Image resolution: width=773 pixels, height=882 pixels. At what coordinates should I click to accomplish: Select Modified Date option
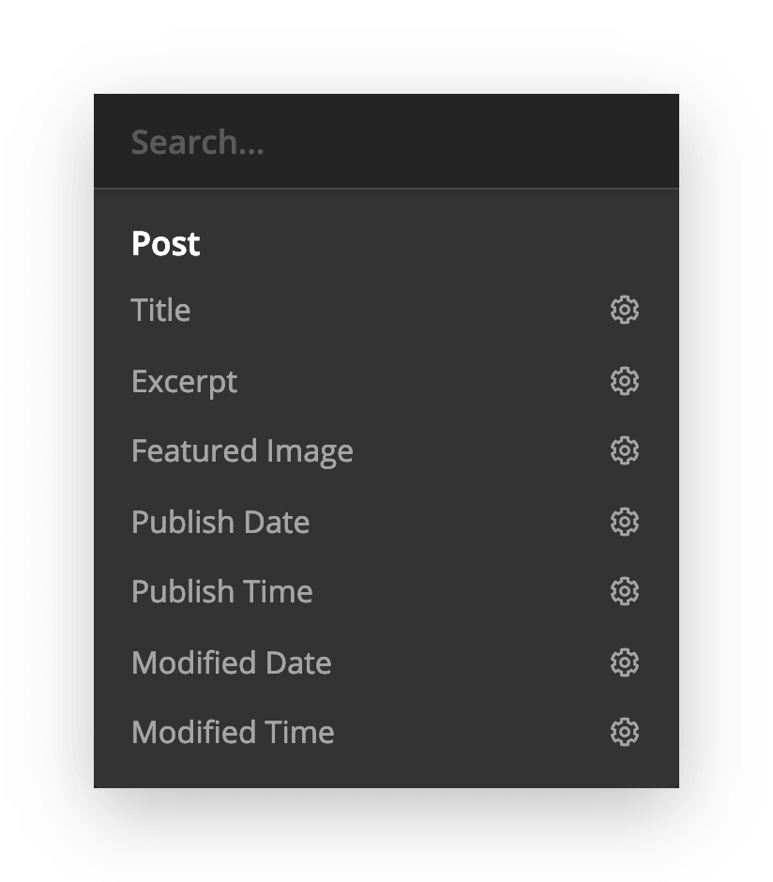click(x=231, y=661)
